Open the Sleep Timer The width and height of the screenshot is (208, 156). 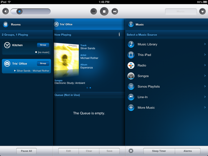159,151
